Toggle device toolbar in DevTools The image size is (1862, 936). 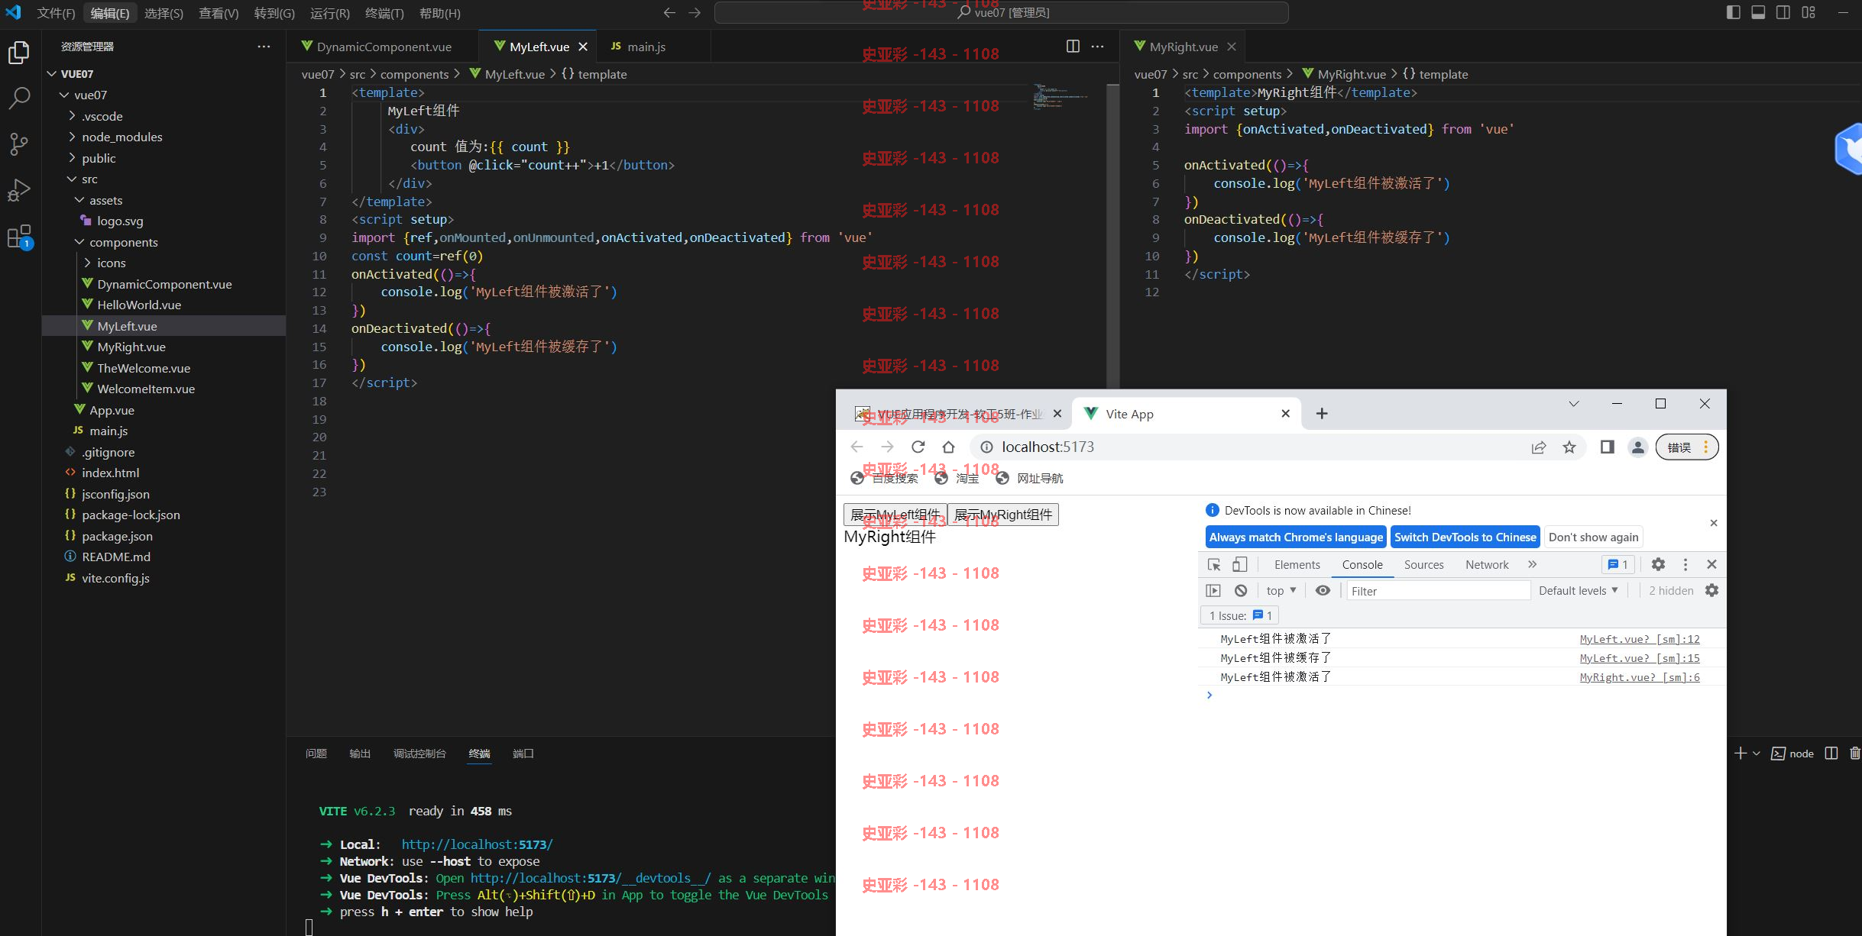(x=1240, y=564)
